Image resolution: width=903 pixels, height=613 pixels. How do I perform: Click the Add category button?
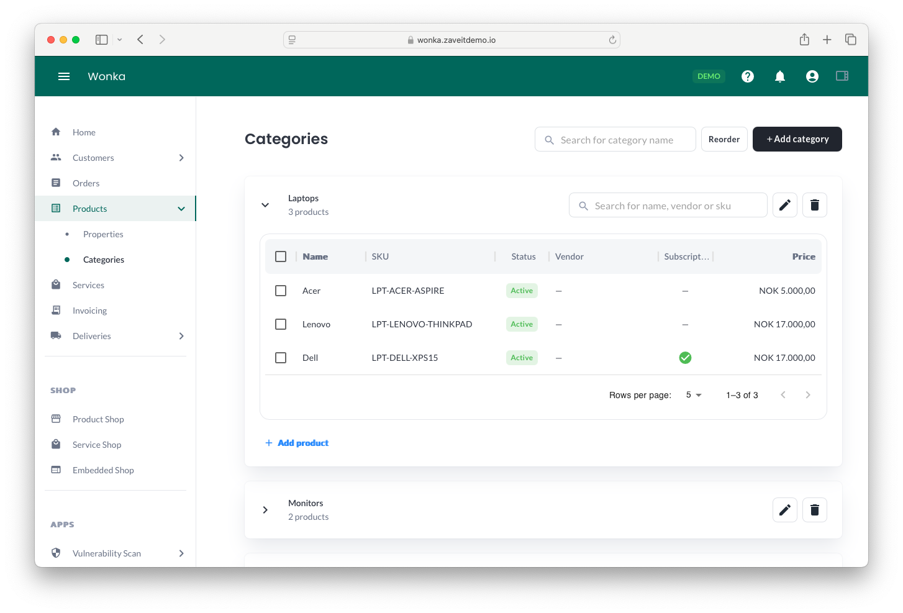tap(797, 139)
